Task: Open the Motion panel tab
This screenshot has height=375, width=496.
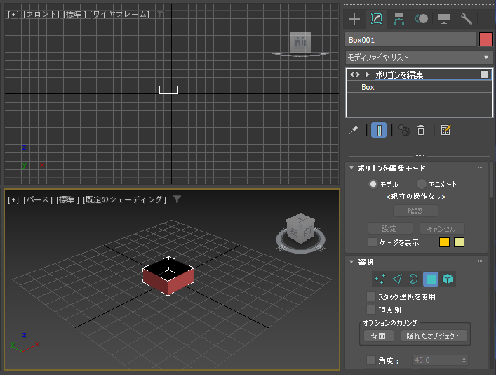Action: tap(422, 20)
